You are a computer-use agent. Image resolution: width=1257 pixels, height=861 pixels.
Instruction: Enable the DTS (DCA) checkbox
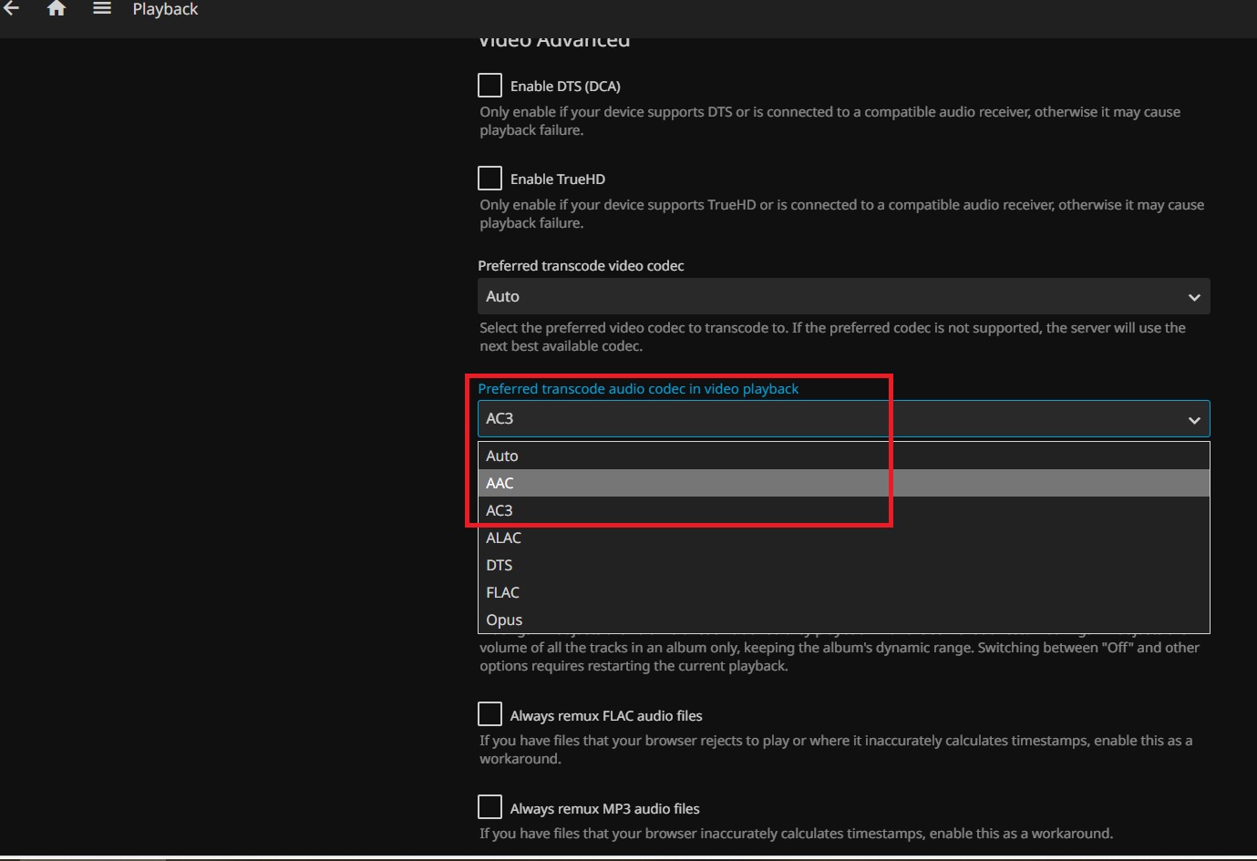(x=490, y=86)
